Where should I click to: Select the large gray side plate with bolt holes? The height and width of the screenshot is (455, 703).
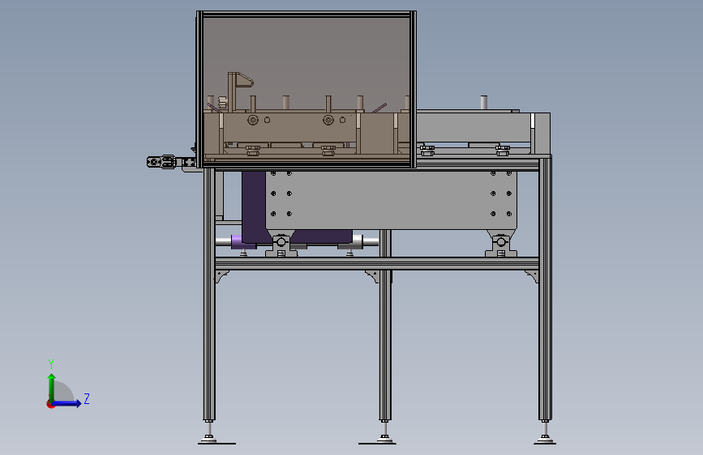391,200
